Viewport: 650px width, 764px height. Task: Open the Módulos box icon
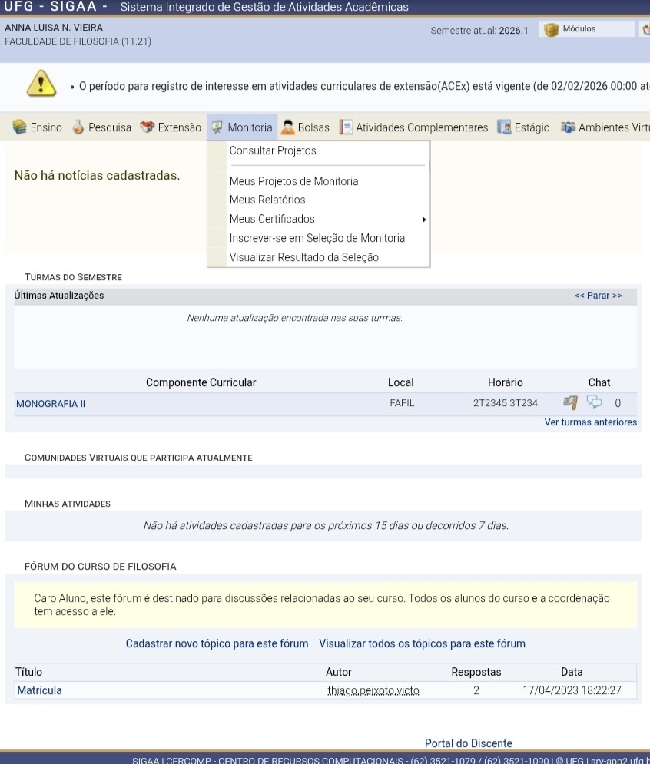(x=551, y=30)
